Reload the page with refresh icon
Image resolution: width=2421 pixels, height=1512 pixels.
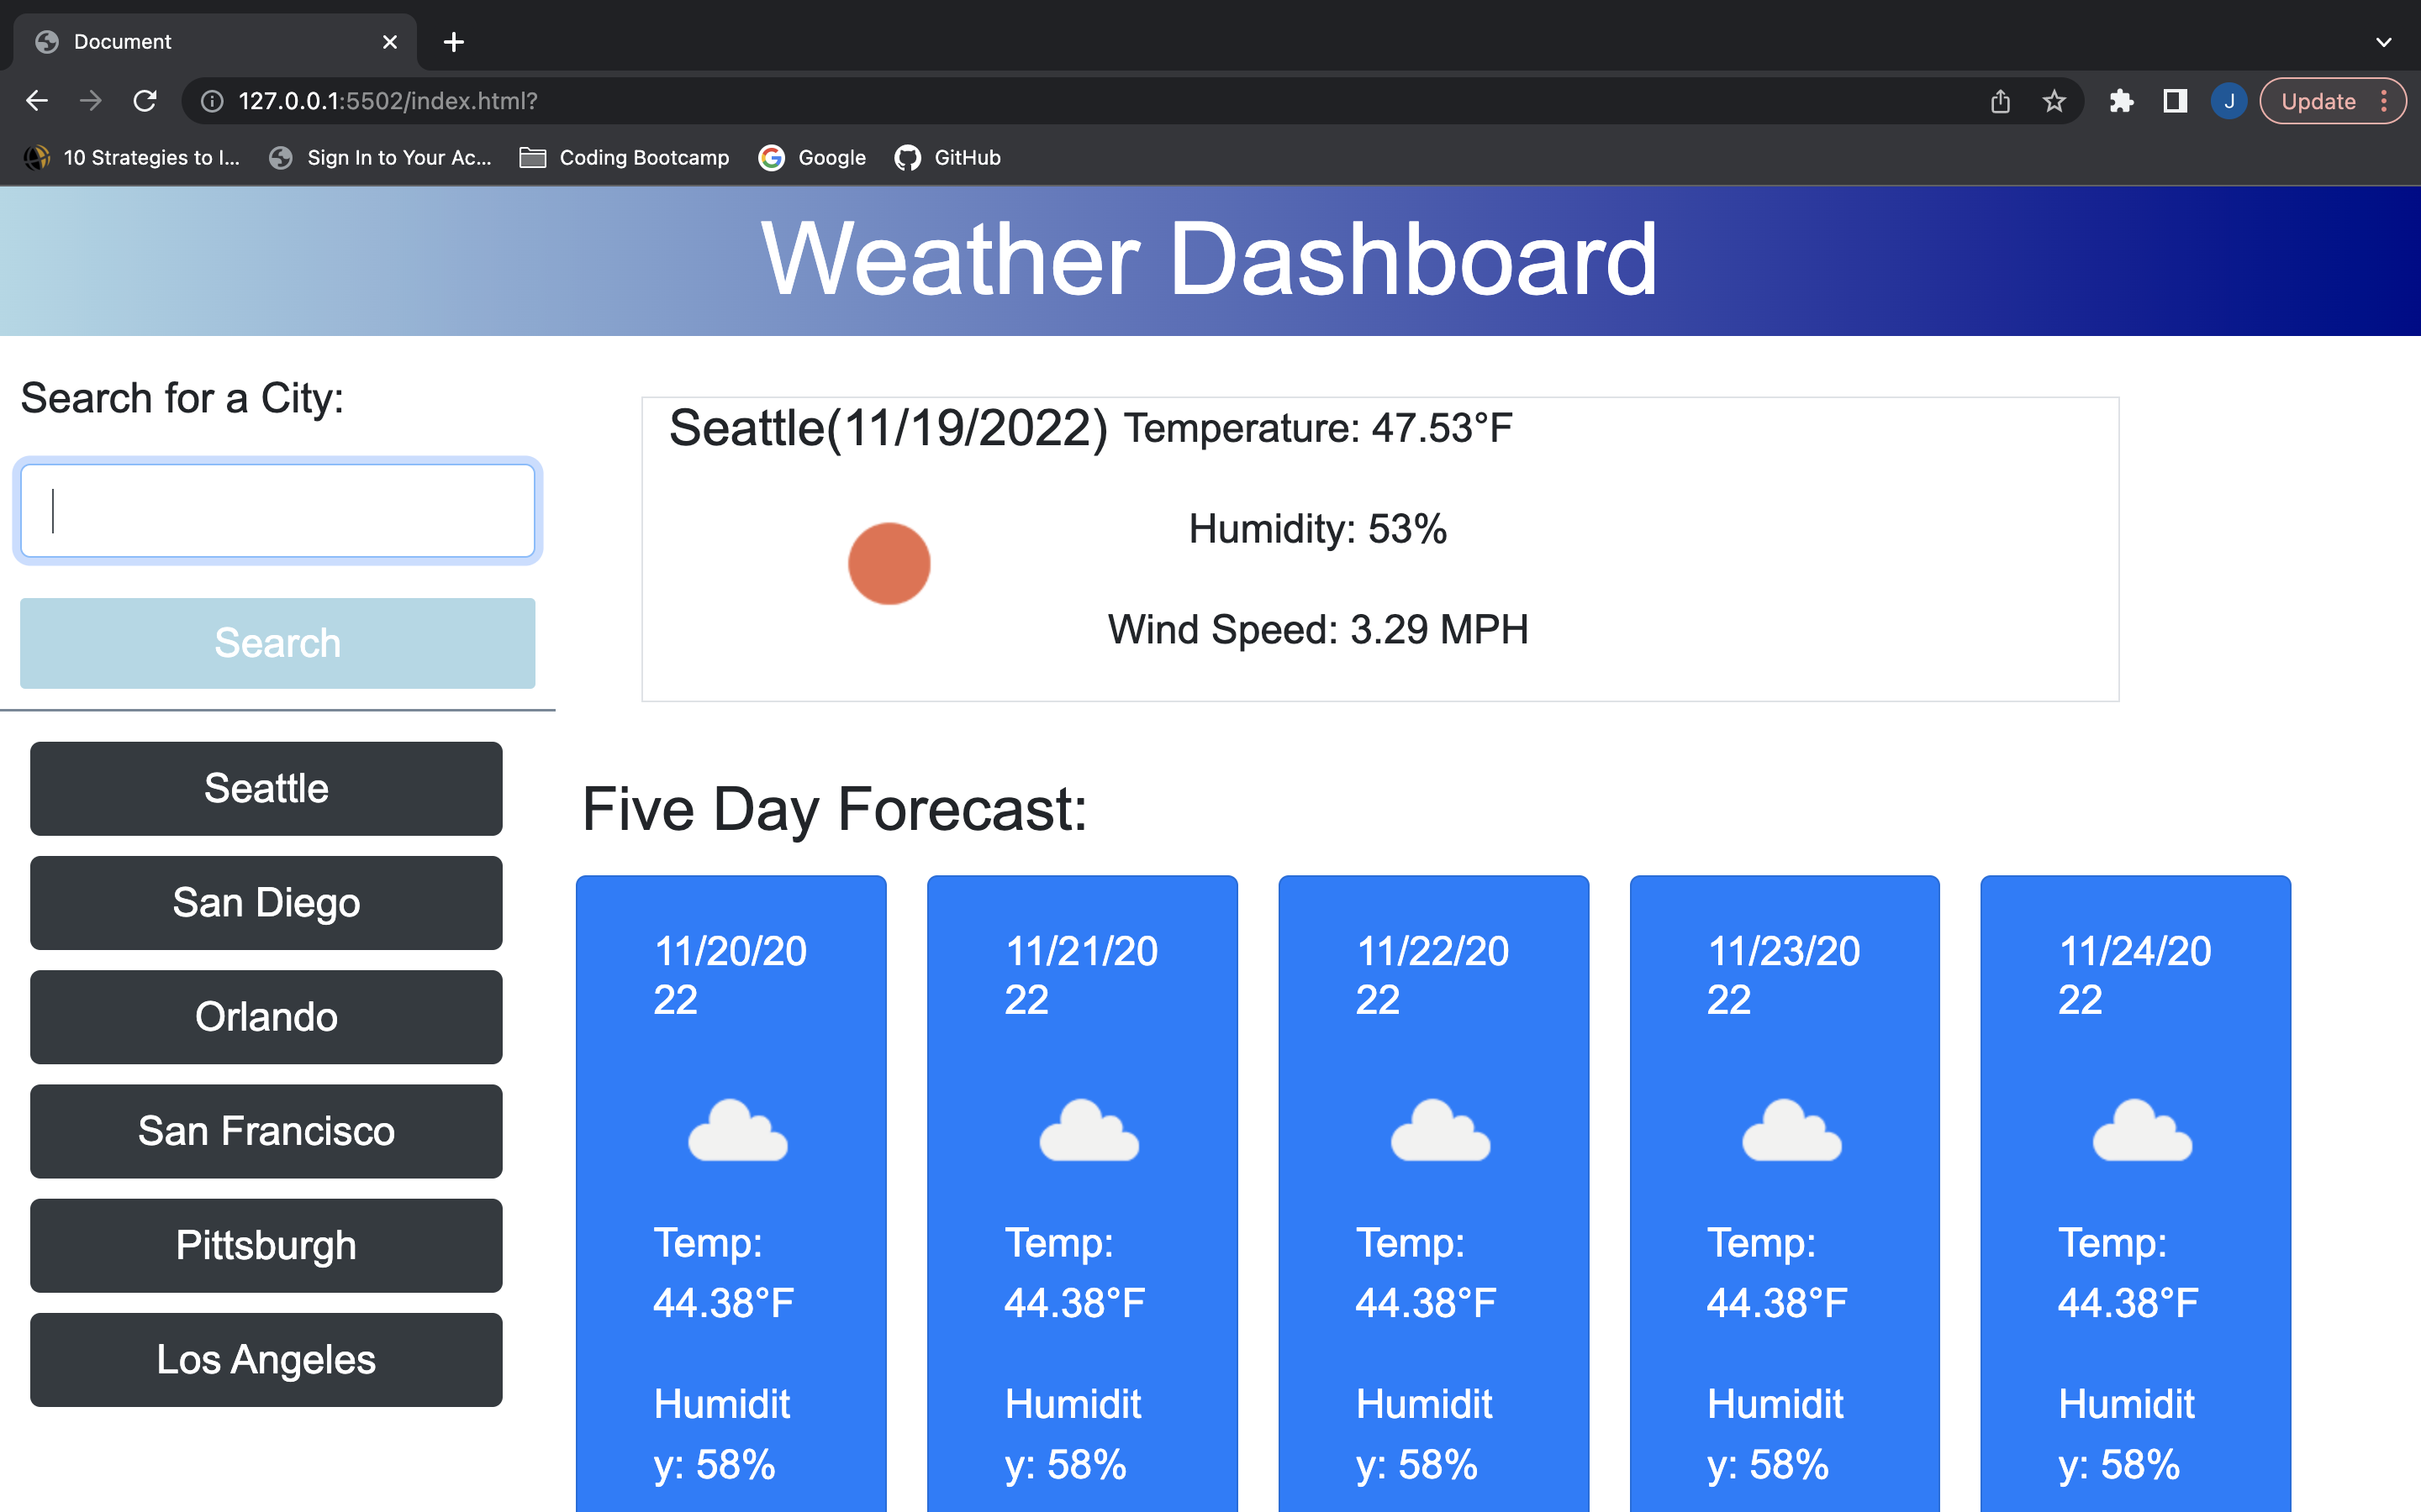pyautogui.click(x=145, y=101)
